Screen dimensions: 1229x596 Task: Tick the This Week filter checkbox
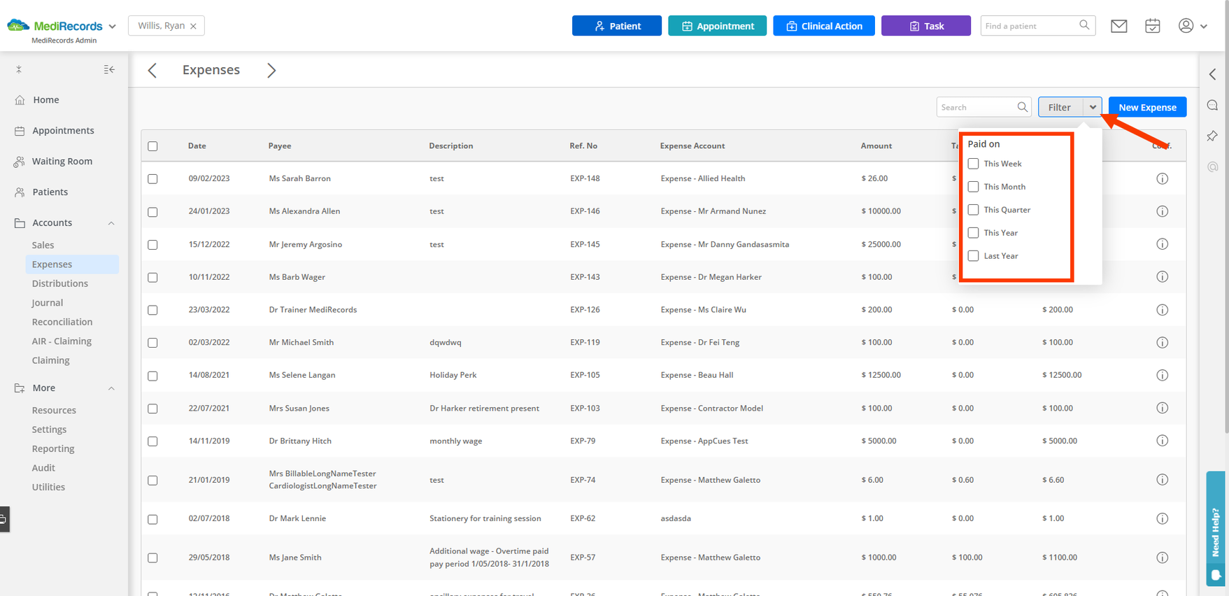(973, 164)
